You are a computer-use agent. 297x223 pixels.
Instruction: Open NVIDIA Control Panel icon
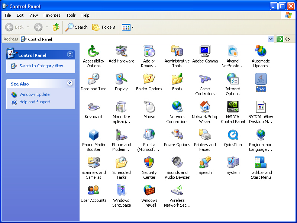click(x=233, y=107)
